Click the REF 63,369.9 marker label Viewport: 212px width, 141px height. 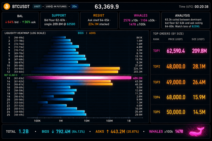(x=11, y=75)
